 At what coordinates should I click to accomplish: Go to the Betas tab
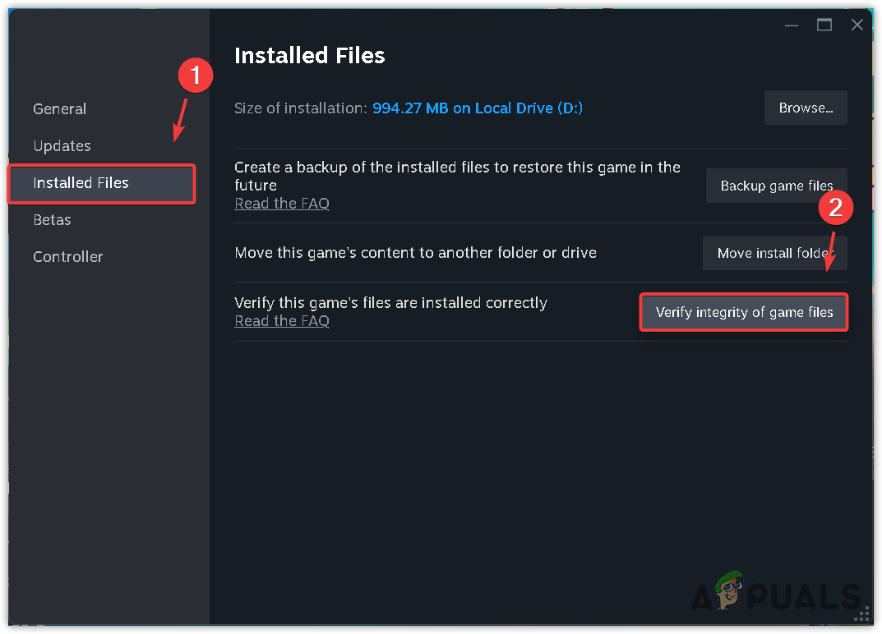coord(52,219)
